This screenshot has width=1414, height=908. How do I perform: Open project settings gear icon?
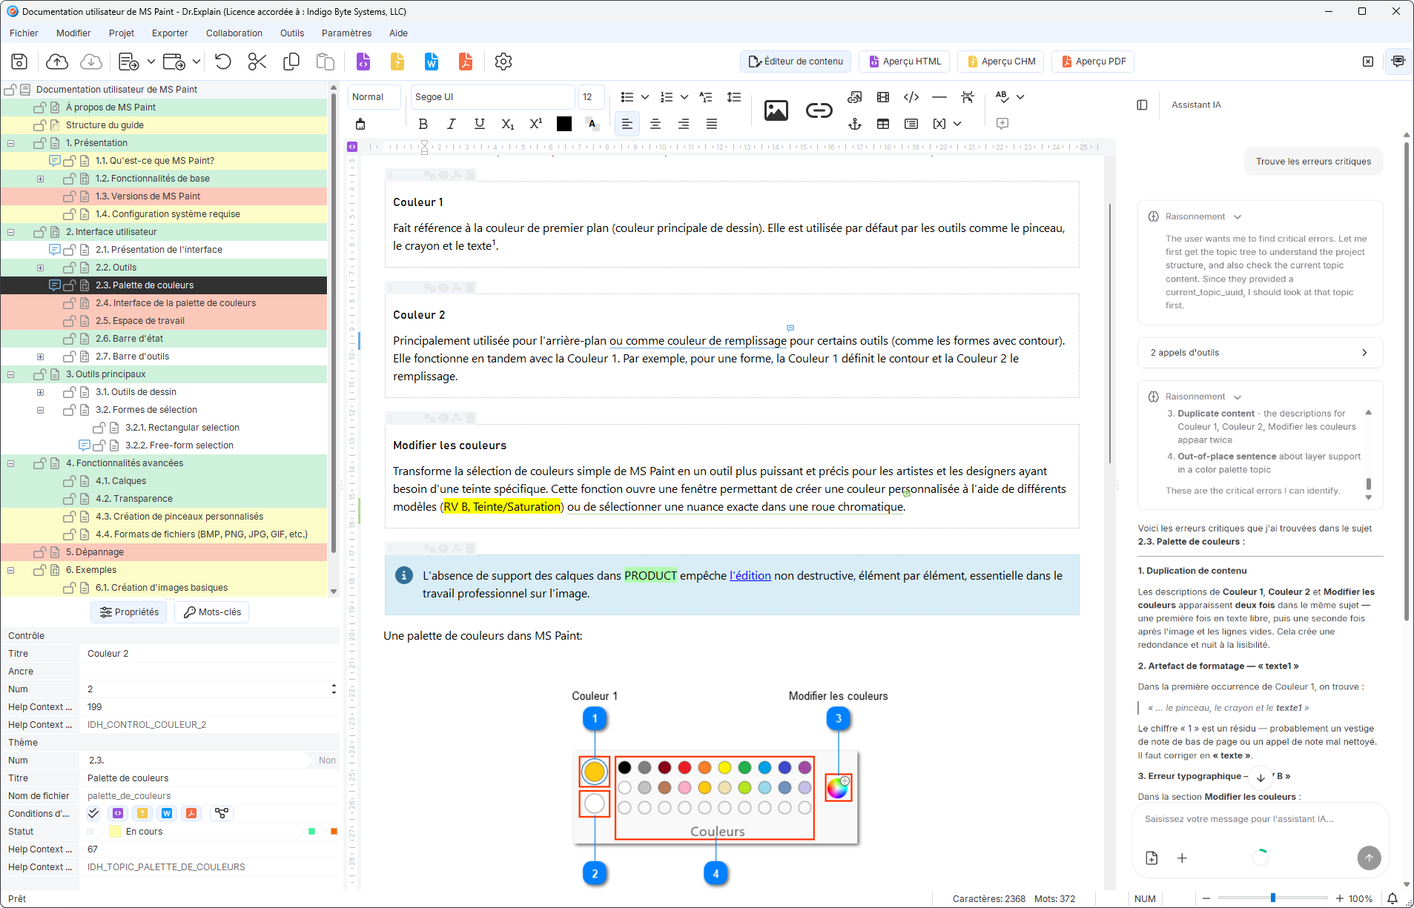[x=503, y=62]
